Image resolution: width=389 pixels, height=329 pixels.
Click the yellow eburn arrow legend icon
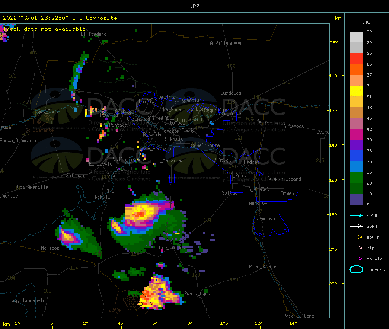(356, 237)
